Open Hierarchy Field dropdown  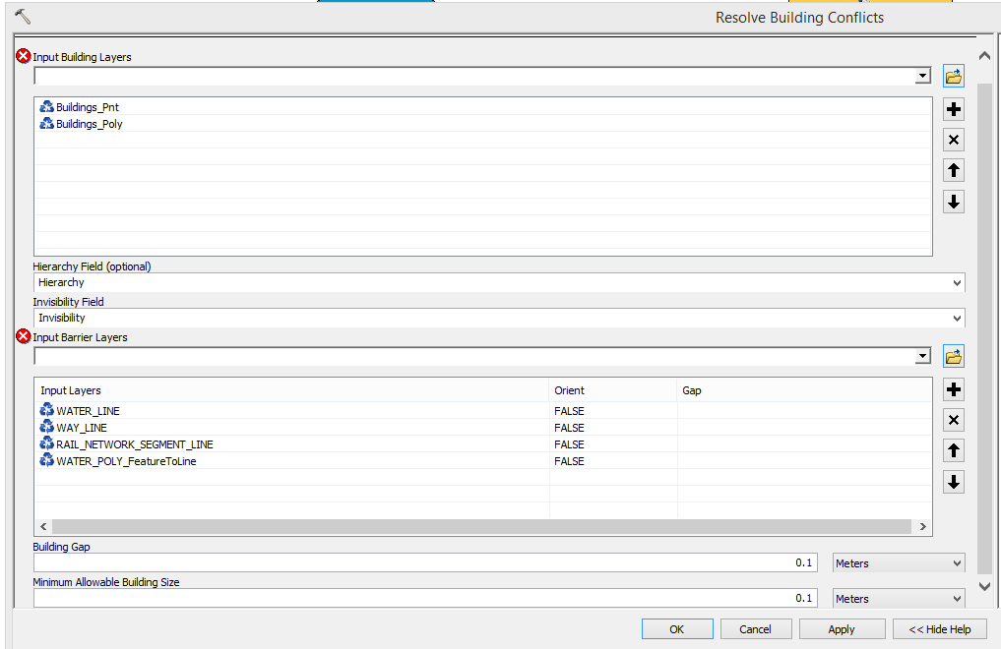[957, 283]
